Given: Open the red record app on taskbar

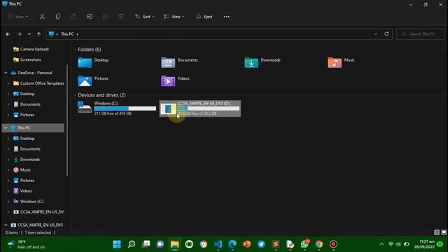Looking at the screenshot, I should (333, 244).
